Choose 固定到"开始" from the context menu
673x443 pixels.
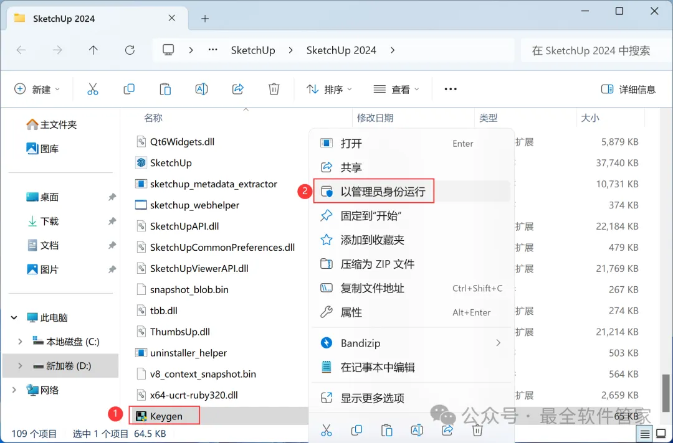(x=412, y=215)
